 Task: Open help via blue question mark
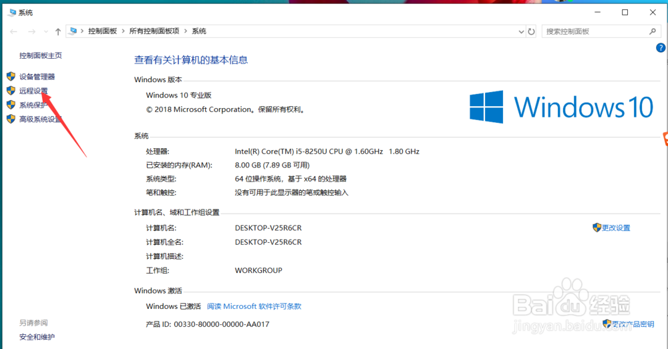[661, 48]
